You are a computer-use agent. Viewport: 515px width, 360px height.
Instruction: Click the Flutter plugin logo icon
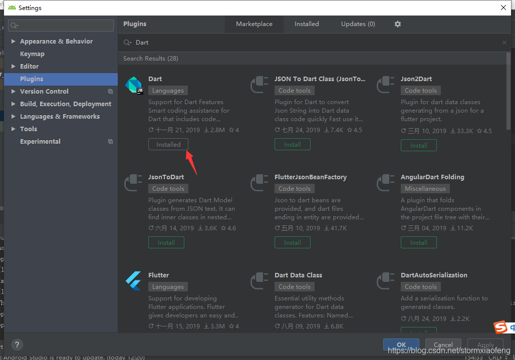[x=133, y=281]
